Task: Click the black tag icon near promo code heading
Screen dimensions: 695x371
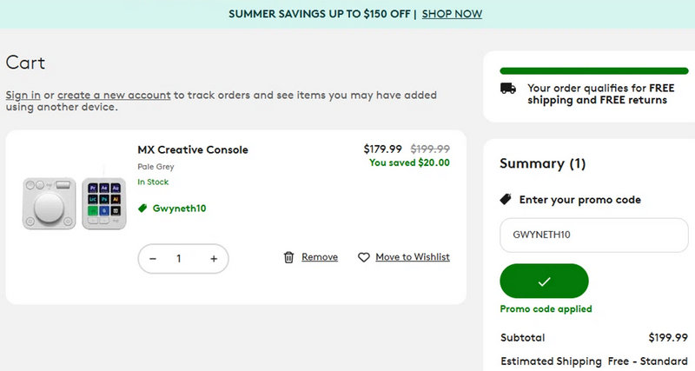Action: tap(506, 200)
